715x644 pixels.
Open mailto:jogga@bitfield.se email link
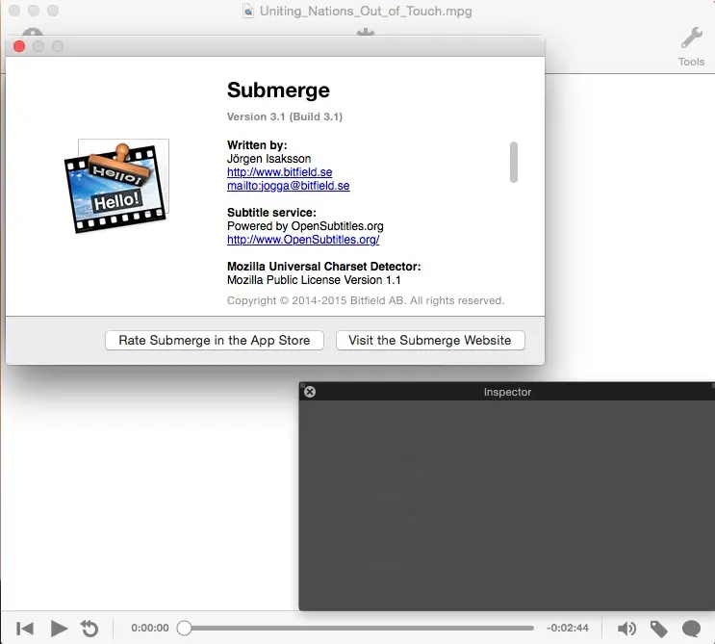[x=288, y=186]
